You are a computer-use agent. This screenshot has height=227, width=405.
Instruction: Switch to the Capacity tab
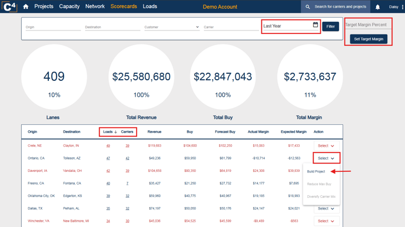(x=69, y=6)
